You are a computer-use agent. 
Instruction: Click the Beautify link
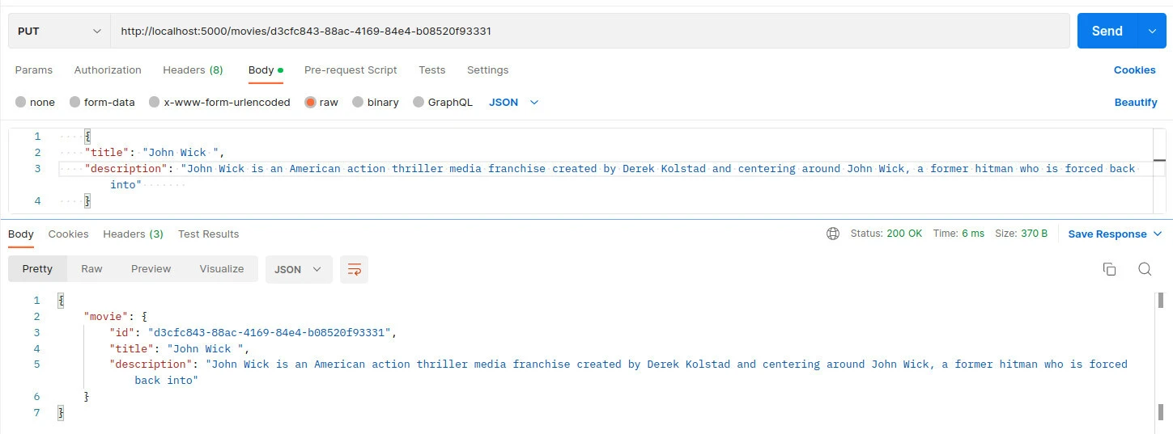coord(1135,103)
